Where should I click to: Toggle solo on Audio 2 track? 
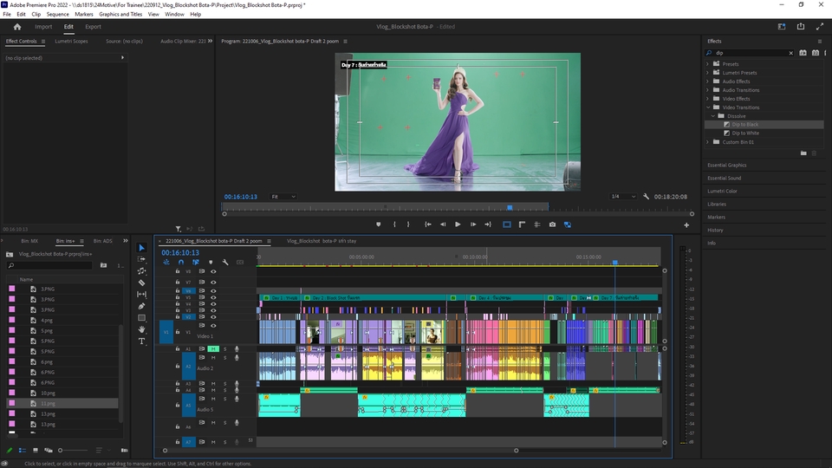click(x=224, y=357)
